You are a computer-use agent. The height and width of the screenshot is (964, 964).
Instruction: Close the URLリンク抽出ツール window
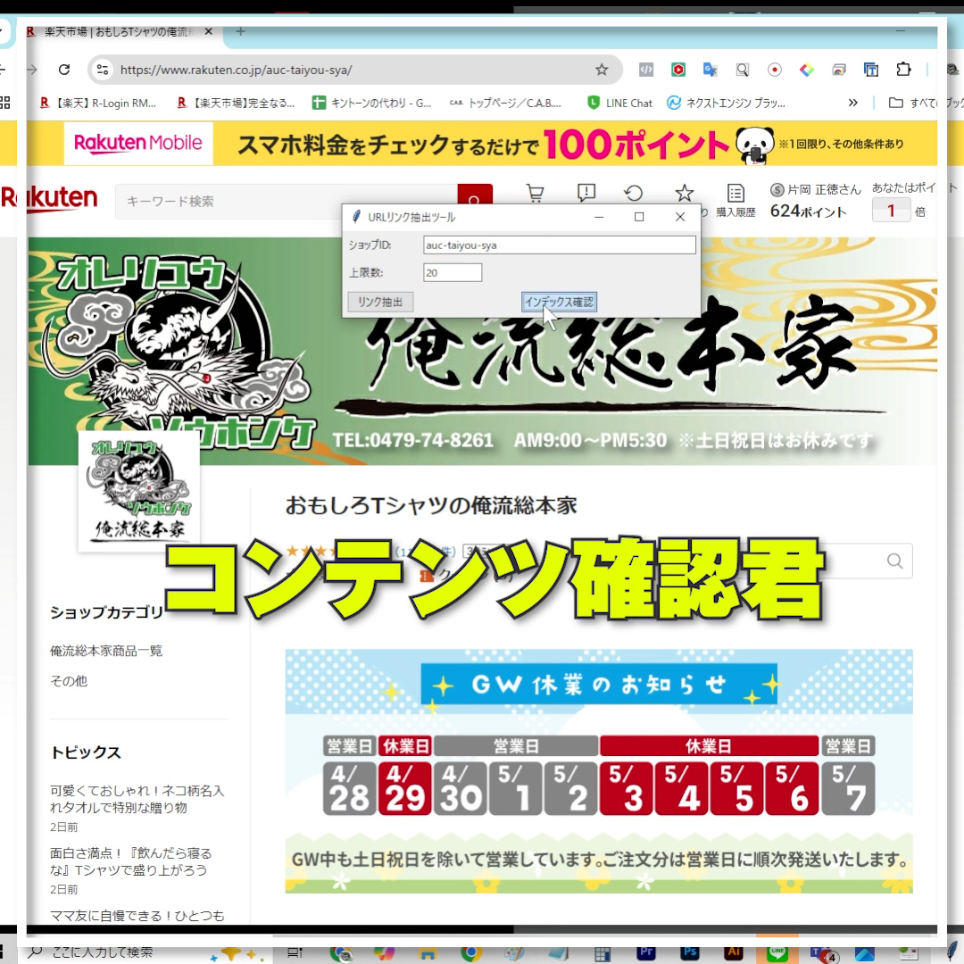[x=680, y=217]
